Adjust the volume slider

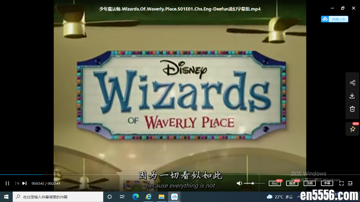tap(254, 184)
